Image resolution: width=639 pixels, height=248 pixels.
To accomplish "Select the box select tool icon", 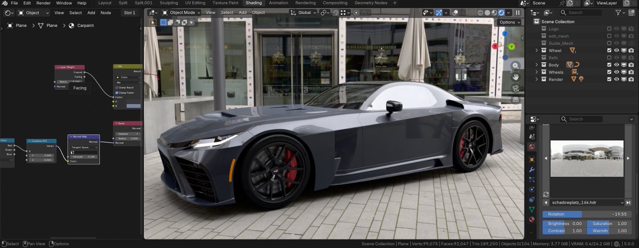I will click(x=153, y=22).
